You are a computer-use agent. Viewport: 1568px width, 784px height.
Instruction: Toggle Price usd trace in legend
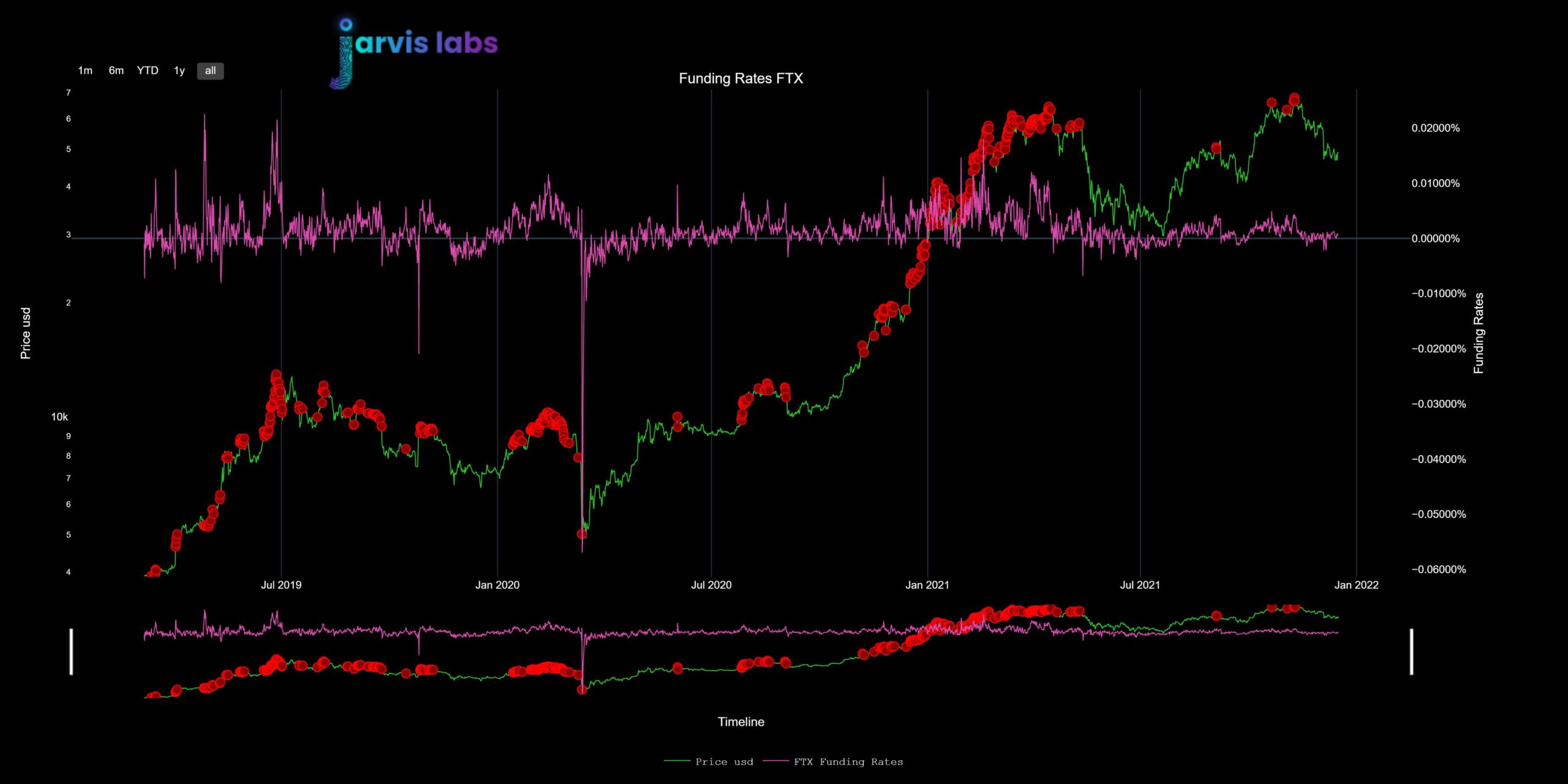click(709, 762)
